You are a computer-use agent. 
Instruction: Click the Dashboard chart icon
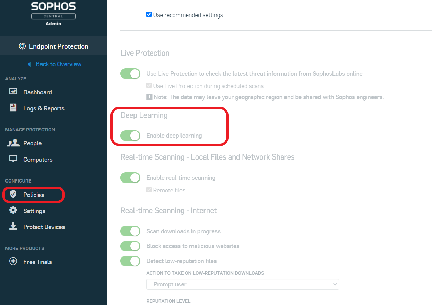(x=13, y=92)
